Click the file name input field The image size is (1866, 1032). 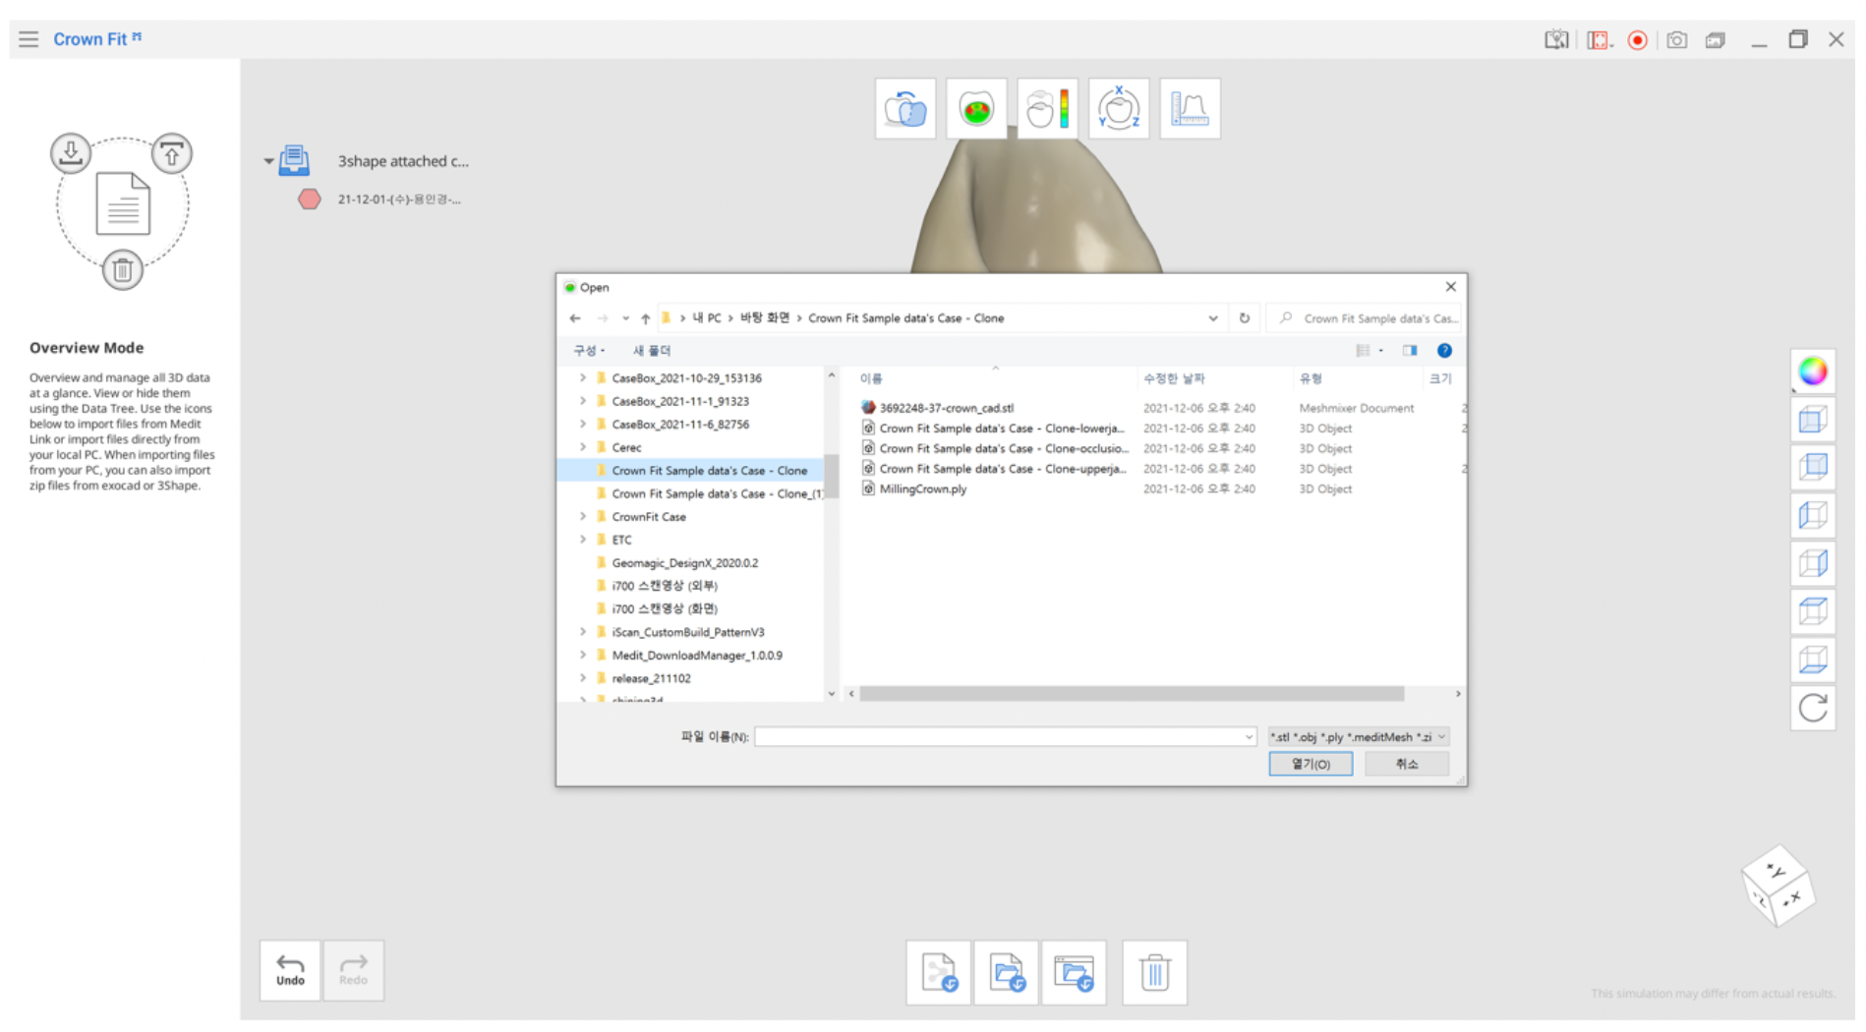point(999,737)
